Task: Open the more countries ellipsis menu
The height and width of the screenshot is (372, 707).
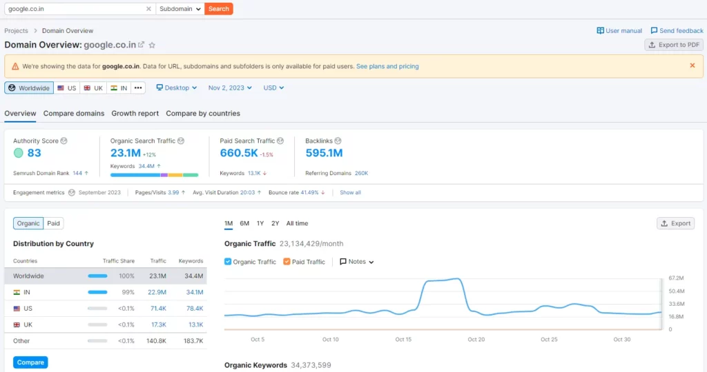Action: click(138, 87)
